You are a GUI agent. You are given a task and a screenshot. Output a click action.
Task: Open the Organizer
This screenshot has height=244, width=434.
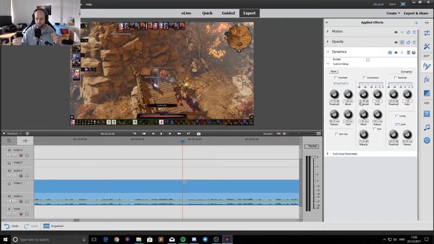tap(54, 226)
